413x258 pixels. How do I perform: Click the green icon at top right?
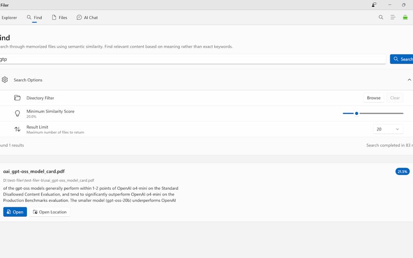(405, 18)
